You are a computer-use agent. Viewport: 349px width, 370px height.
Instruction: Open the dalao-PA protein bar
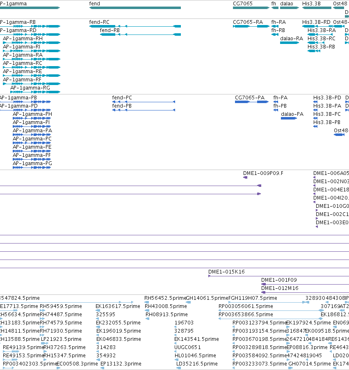[x=289, y=118]
